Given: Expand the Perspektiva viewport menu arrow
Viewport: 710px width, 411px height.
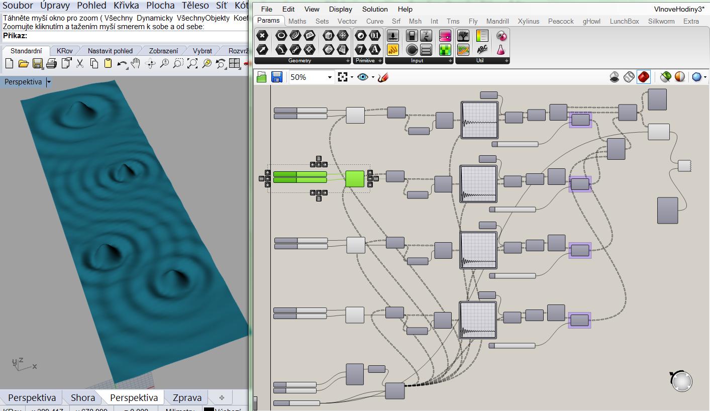Looking at the screenshot, I should click(x=49, y=82).
